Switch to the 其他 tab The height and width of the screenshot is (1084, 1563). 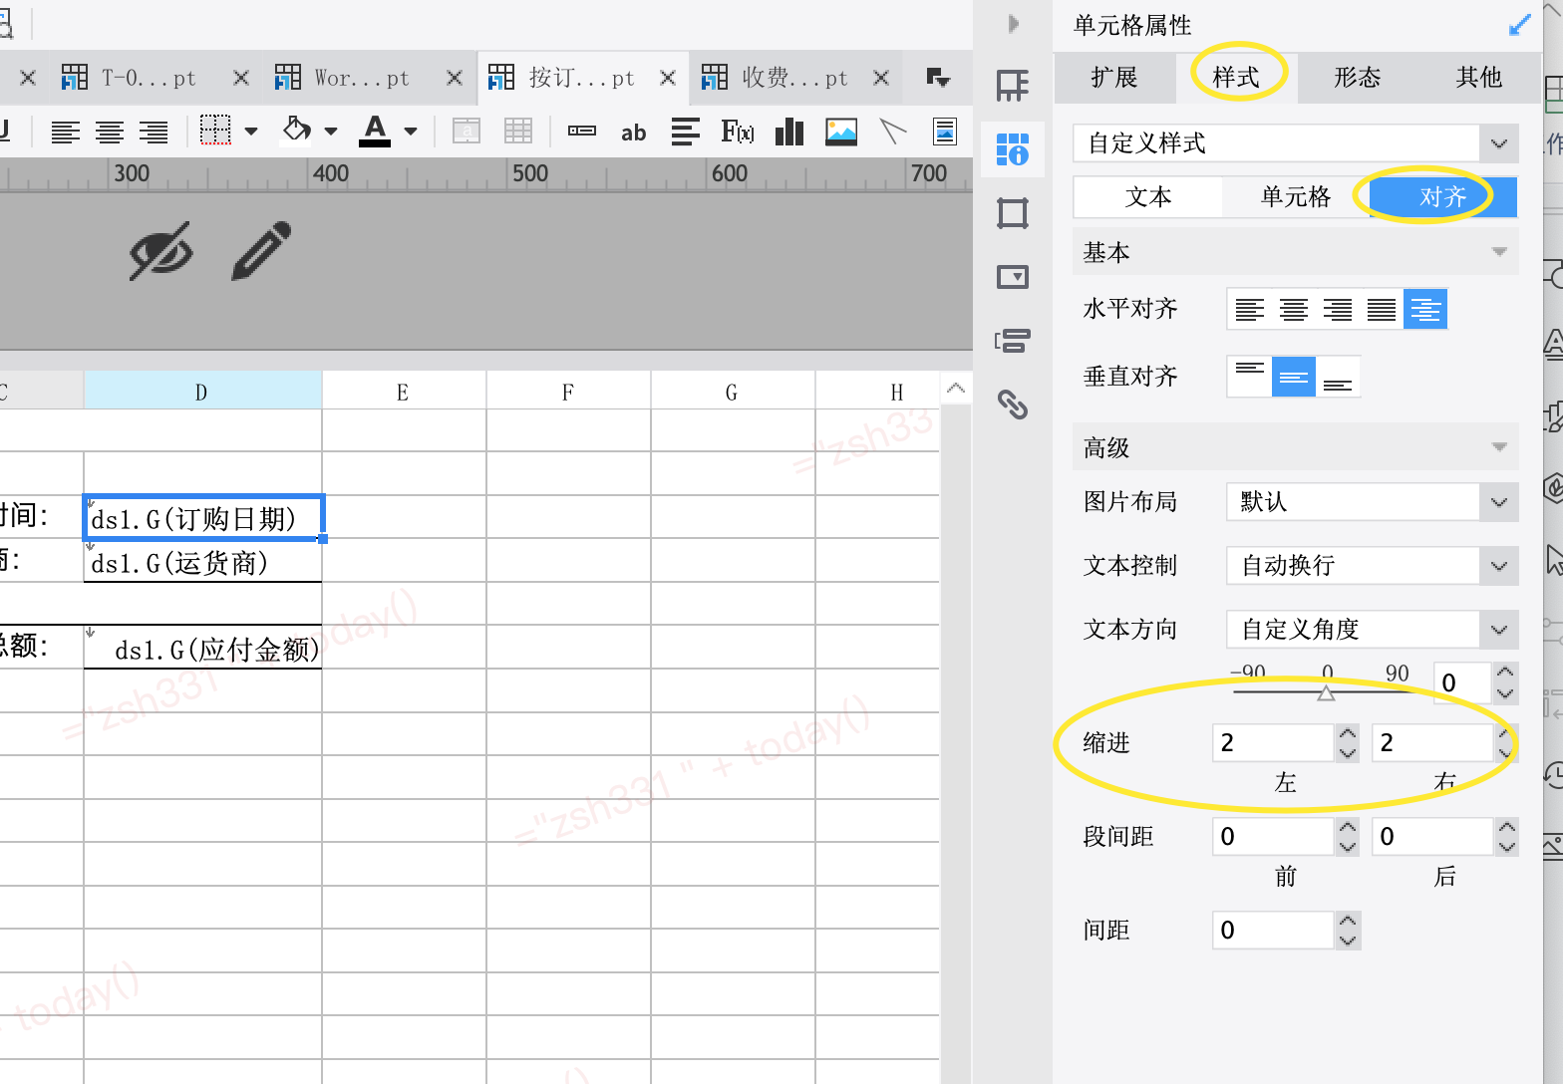coord(1479,78)
